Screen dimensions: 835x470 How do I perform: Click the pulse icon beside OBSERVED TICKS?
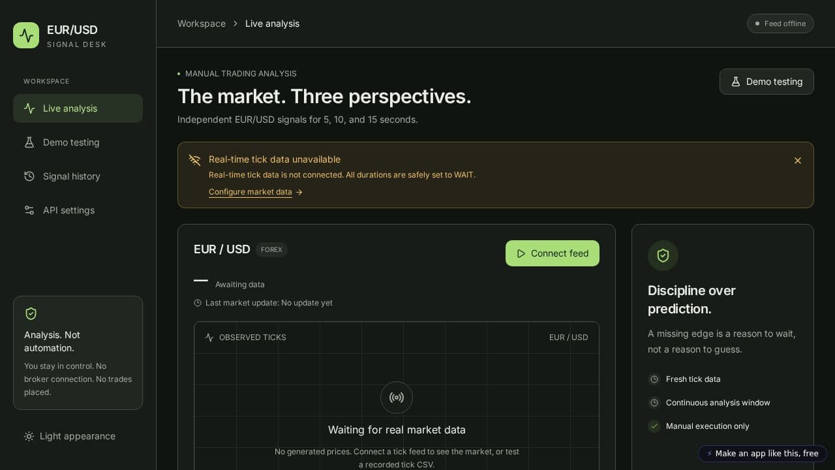click(209, 337)
